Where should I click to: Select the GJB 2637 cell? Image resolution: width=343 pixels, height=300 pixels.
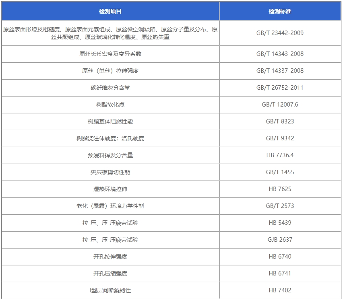(x=280, y=240)
